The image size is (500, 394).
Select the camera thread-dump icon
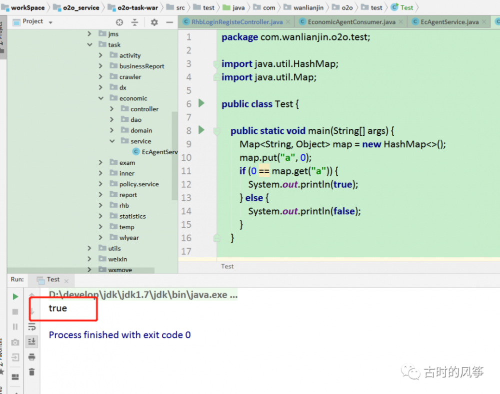pyautogui.click(x=15, y=342)
